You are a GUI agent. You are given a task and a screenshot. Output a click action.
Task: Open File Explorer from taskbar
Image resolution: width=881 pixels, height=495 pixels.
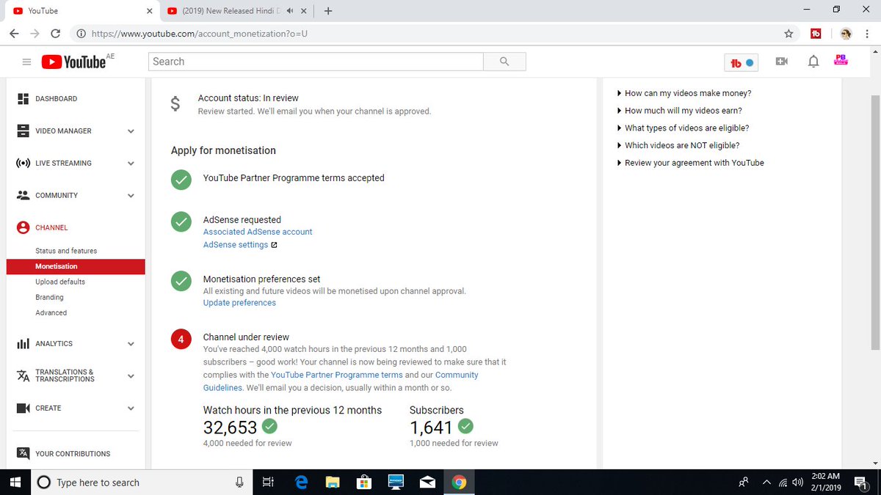point(333,482)
